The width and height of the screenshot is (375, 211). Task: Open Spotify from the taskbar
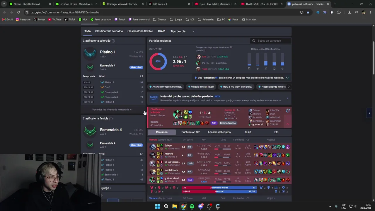pos(192,206)
